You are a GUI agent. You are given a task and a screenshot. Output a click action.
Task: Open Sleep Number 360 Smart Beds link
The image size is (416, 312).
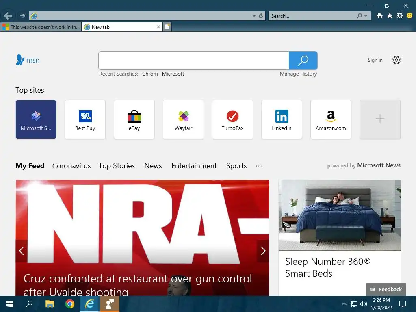(x=328, y=267)
